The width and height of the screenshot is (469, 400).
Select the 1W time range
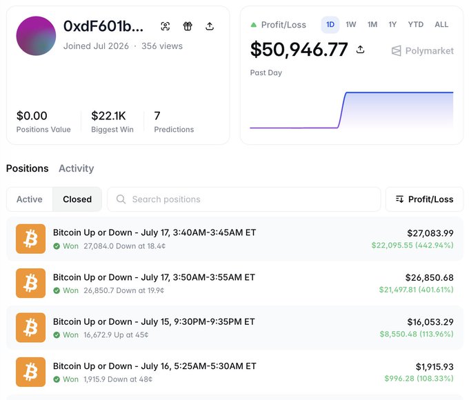(x=351, y=25)
